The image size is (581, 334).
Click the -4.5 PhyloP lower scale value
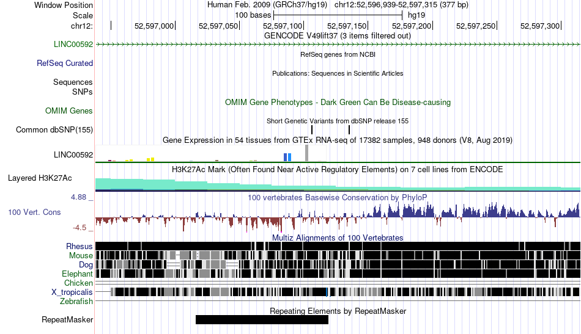pyautogui.click(x=80, y=228)
